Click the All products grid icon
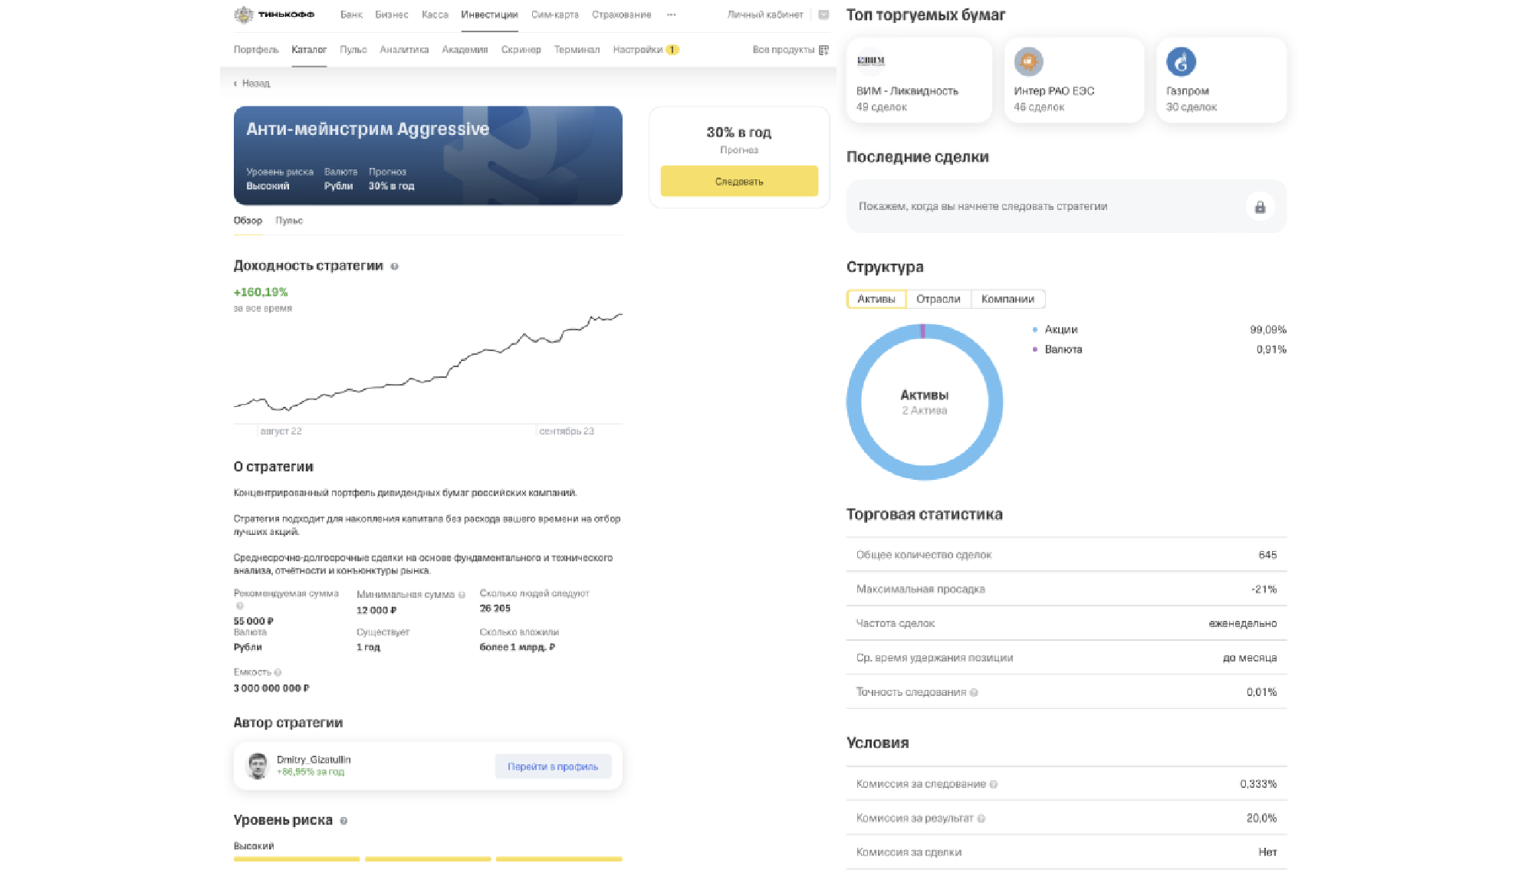The width and height of the screenshot is (1535, 883). pos(823,50)
